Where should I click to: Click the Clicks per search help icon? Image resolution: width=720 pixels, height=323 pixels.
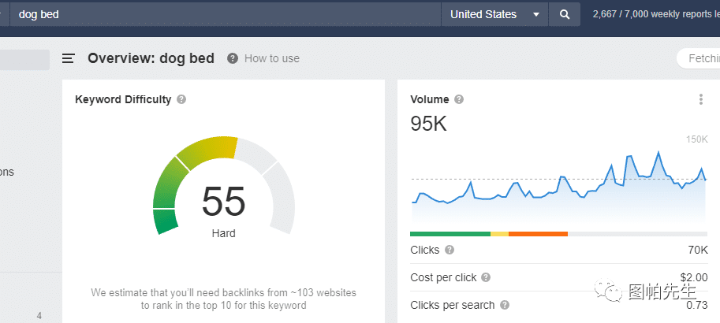pos(505,305)
